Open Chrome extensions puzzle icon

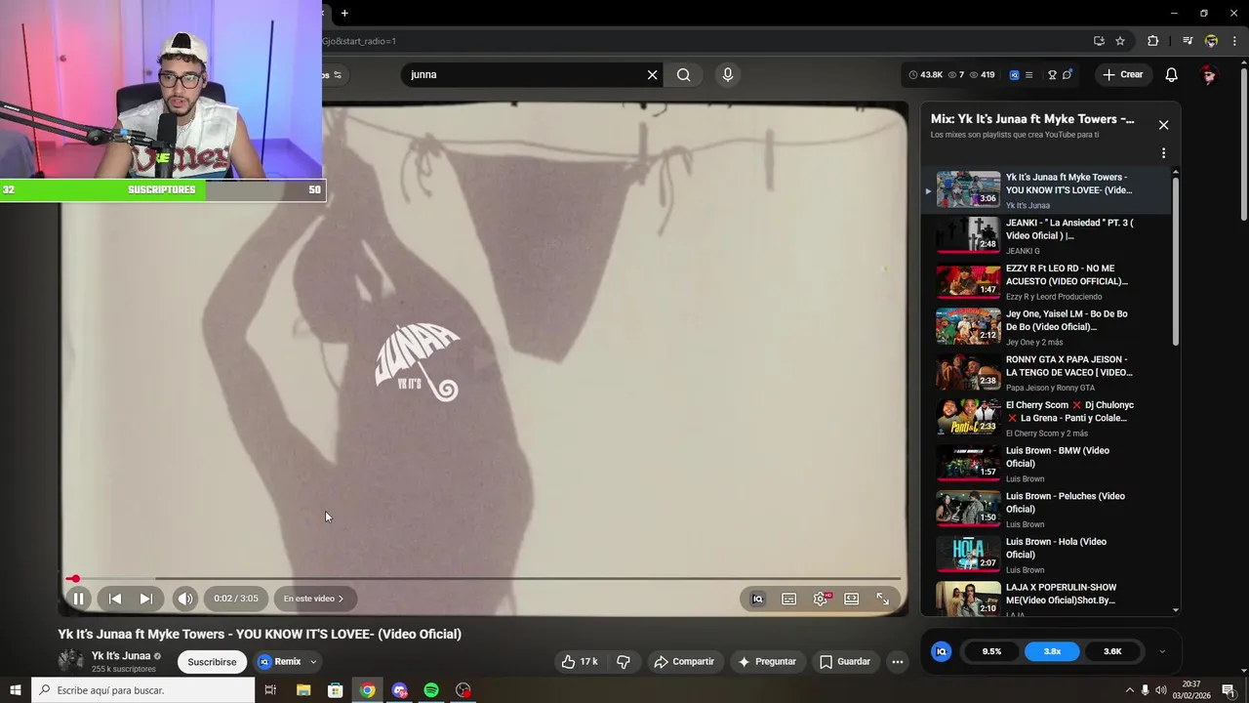coord(1153,41)
